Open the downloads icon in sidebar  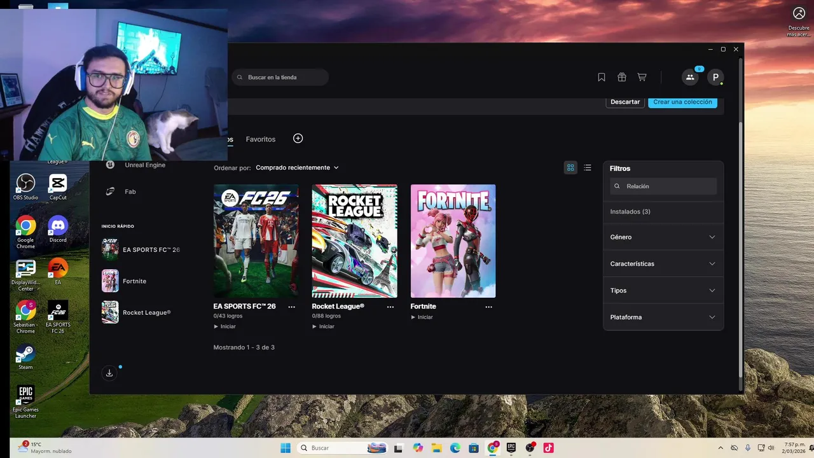click(x=109, y=373)
